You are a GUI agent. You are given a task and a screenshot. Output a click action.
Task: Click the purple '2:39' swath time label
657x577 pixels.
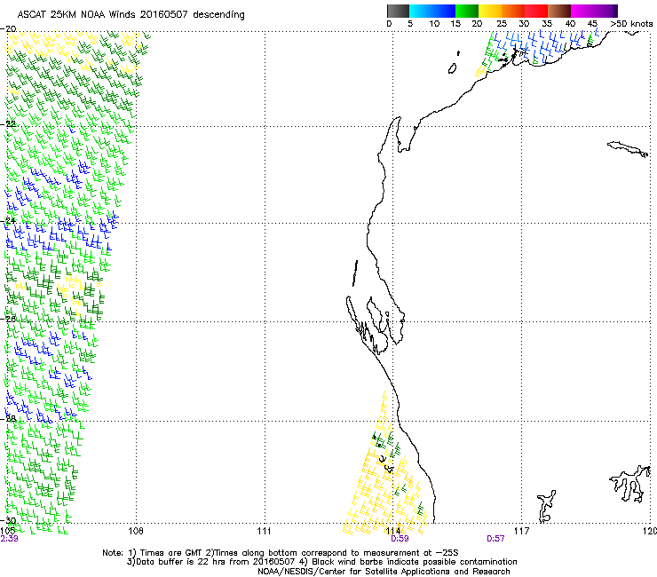click(x=9, y=539)
